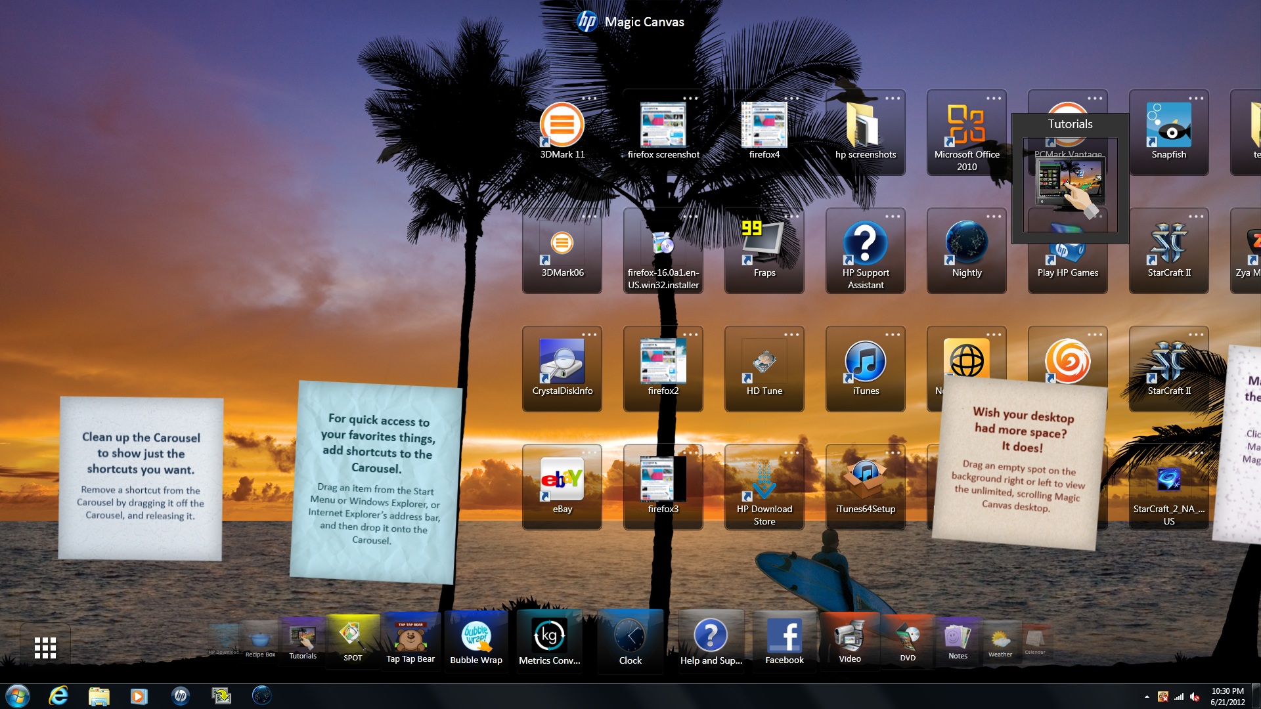Open the orange swirl app tile

pyautogui.click(x=1068, y=359)
